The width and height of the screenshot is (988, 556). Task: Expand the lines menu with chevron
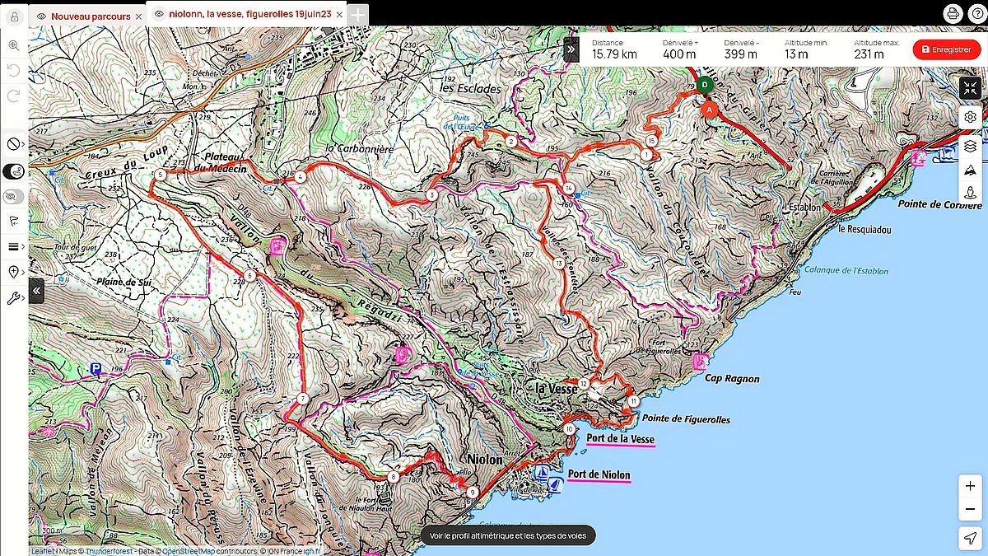coord(14,246)
